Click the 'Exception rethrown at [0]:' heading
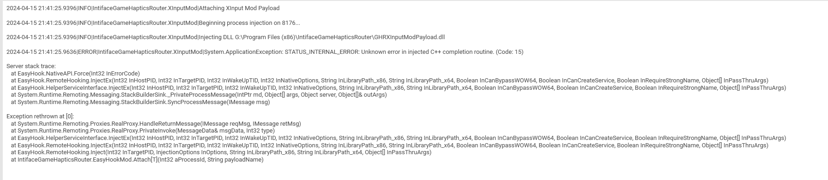Screen dimensions: 828x180 point(40,116)
